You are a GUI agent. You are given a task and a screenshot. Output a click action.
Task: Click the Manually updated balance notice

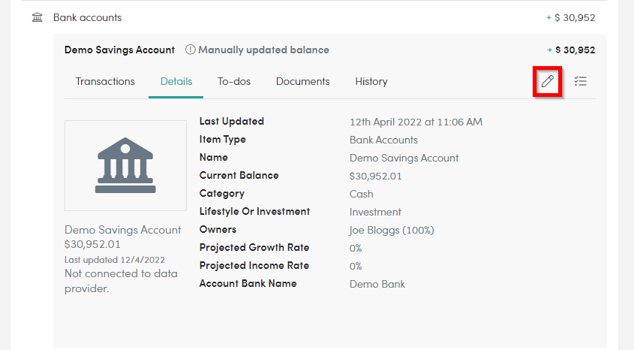[263, 50]
